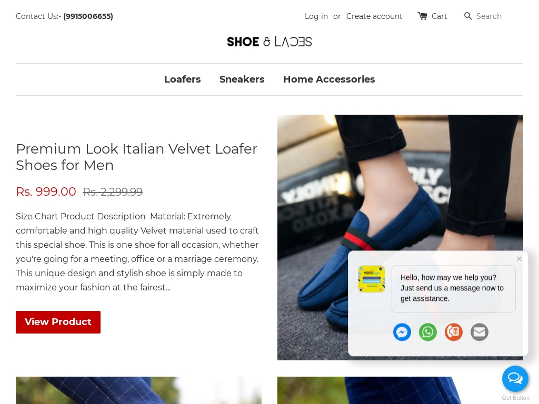Open the bottom-left product image
Image resolution: width=539 pixels, height=404 pixels.
click(138, 390)
